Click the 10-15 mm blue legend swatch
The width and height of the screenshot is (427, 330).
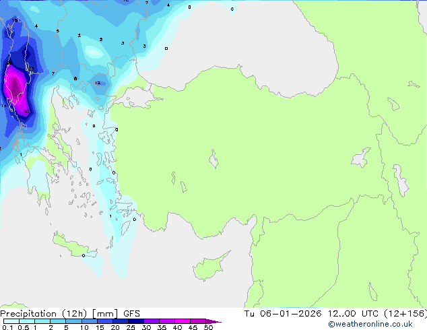(x=90, y=321)
